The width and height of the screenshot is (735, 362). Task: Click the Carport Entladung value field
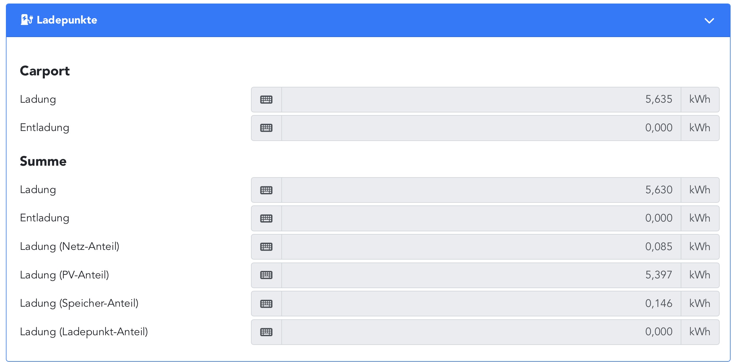(481, 128)
